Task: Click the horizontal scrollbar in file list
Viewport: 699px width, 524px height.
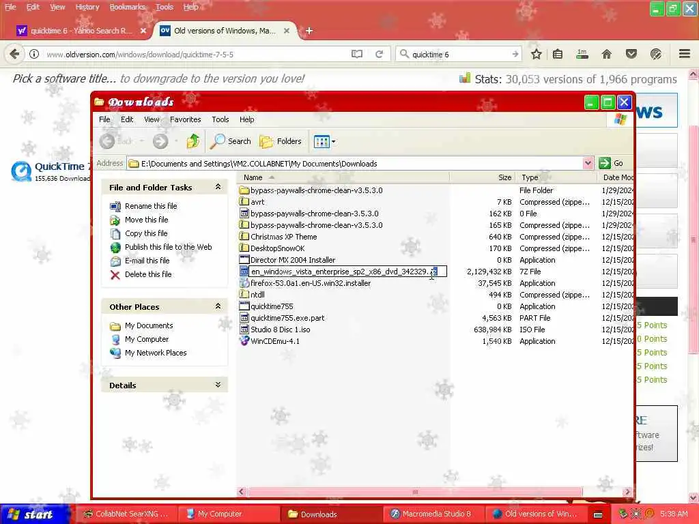Action: pyautogui.click(x=414, y=492)
